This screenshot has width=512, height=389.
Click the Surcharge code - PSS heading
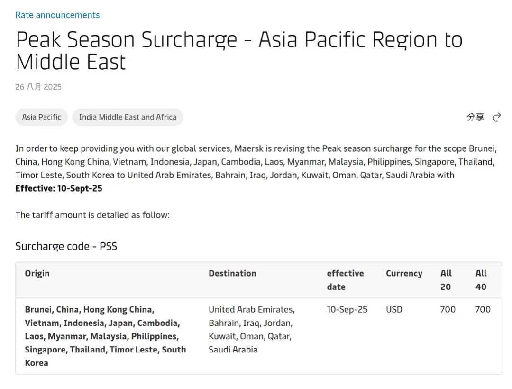click(66, 246)
